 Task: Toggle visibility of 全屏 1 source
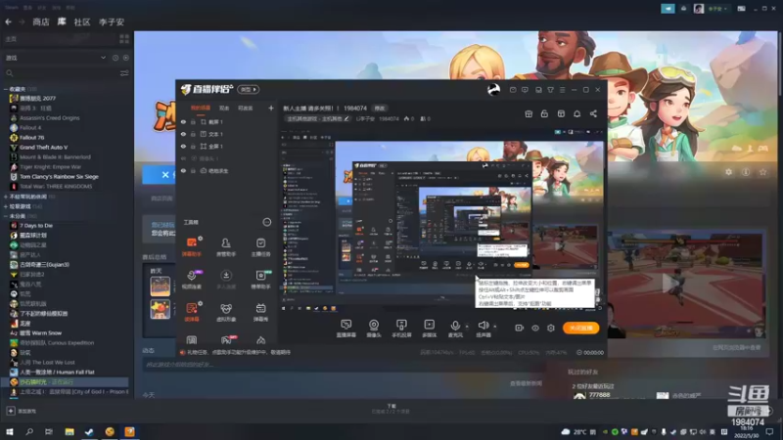tap(183, 146)
